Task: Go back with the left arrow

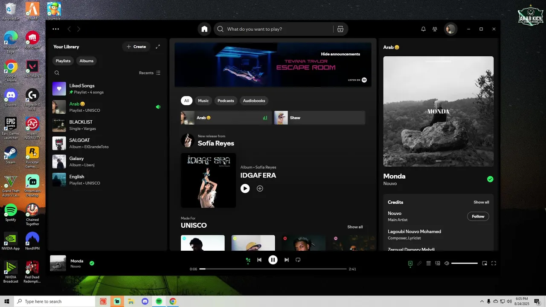Action: click(x=69, y=29)
